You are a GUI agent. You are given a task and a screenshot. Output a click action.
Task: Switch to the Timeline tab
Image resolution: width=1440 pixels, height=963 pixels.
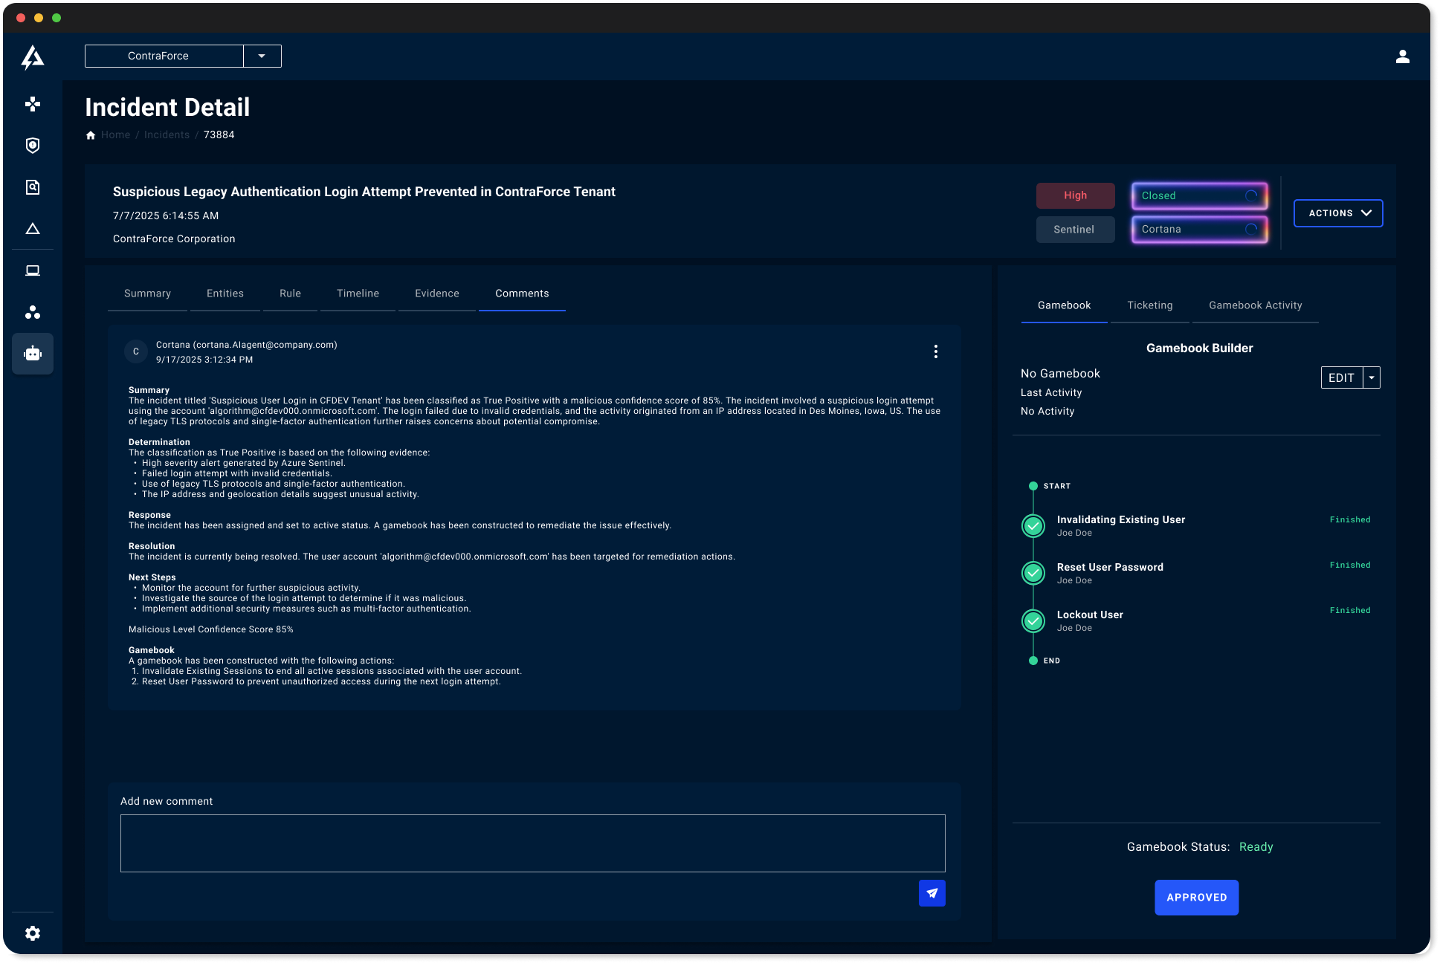358,294
